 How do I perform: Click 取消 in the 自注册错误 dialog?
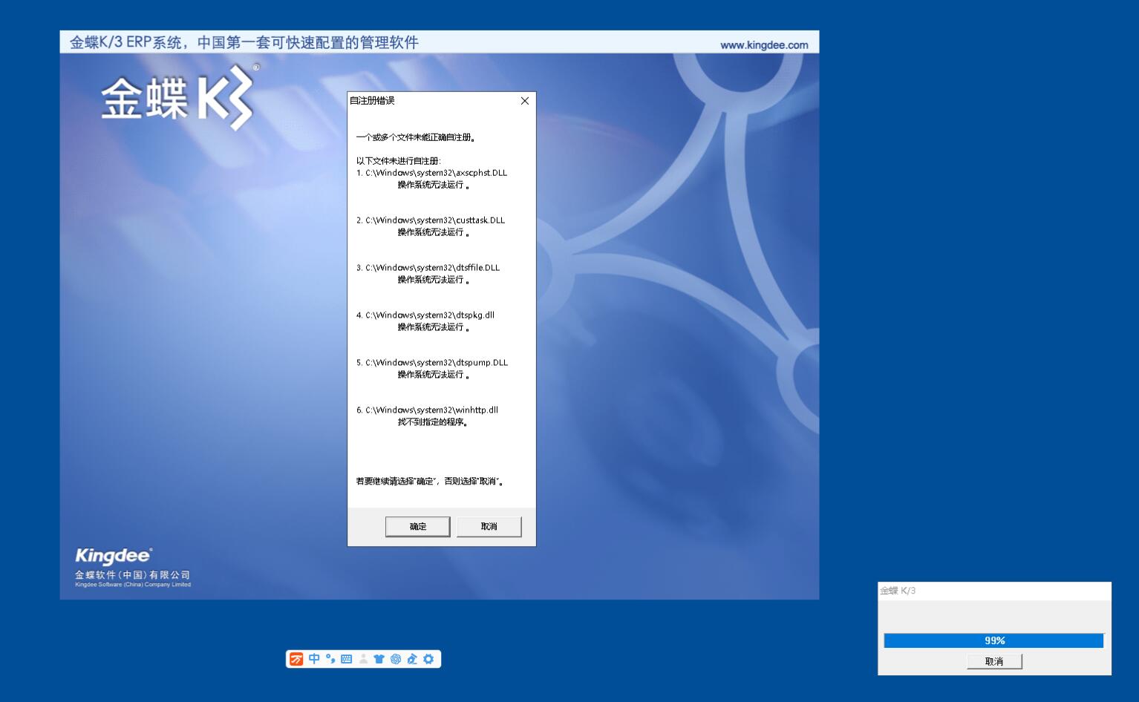click(489, 527)
